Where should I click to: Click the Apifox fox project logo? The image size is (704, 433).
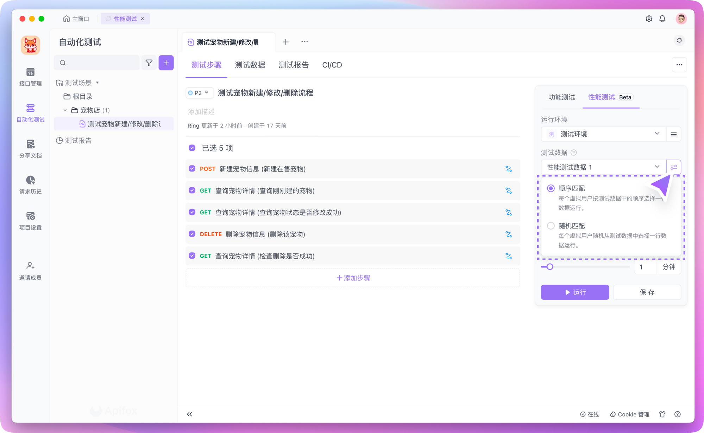coord(30,45)
